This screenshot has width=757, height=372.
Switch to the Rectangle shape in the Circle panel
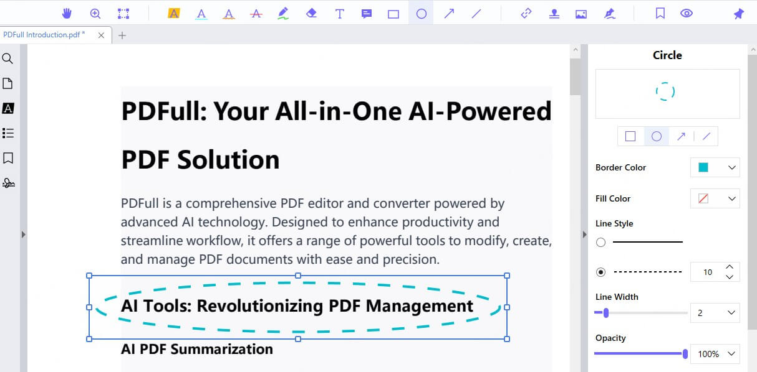[x=630, y=136]
